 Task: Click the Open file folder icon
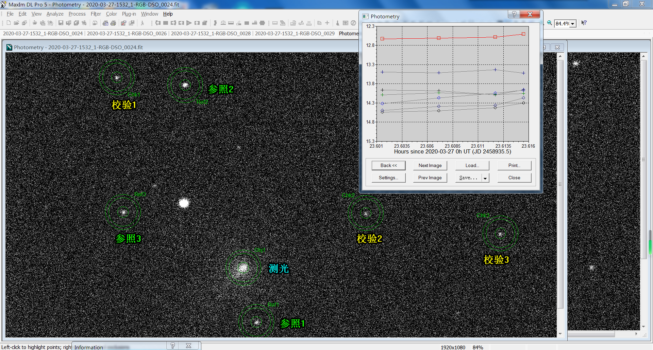point(16,23)
